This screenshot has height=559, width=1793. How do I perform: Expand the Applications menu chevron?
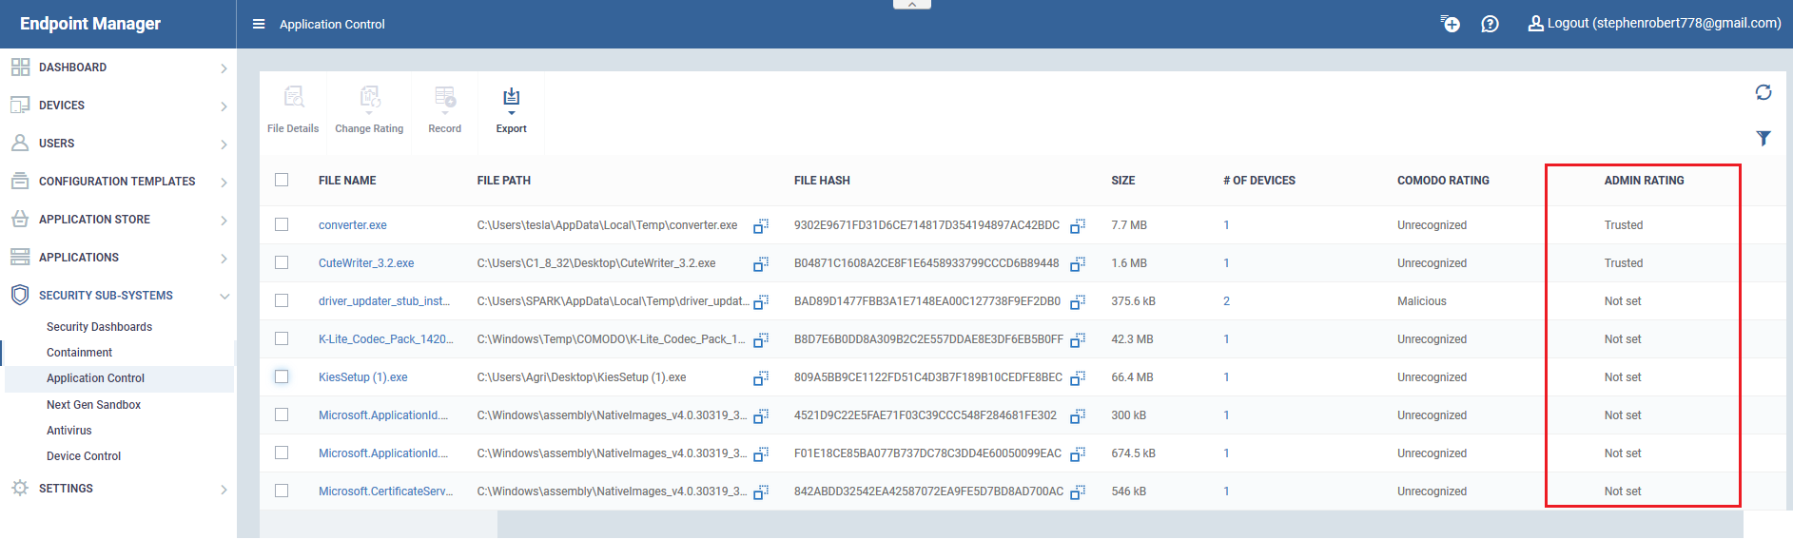click(x=224, y=259)
